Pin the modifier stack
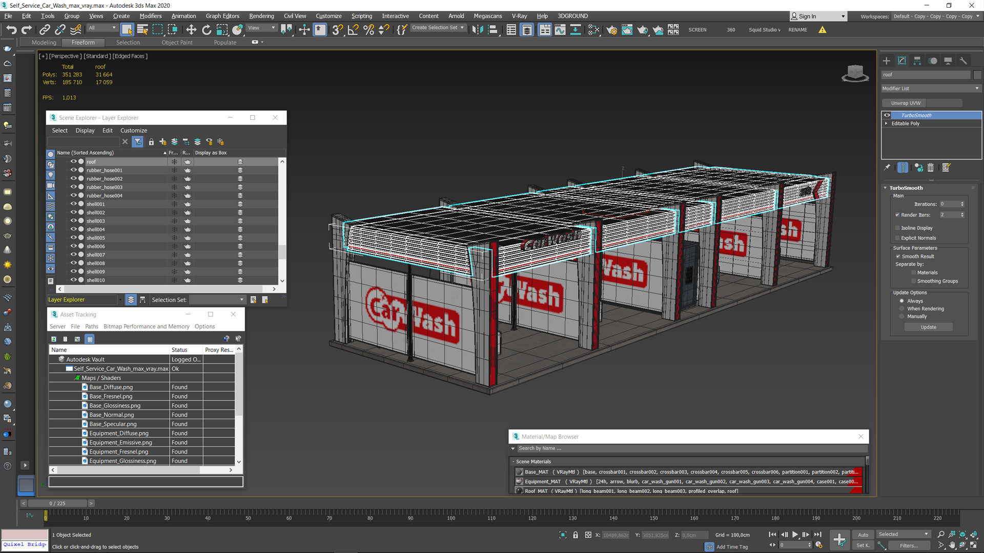 [887, 167]
